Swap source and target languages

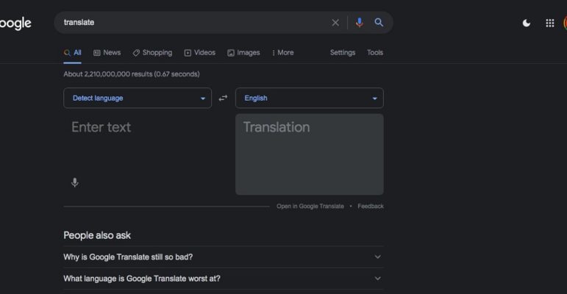point(223,98)
